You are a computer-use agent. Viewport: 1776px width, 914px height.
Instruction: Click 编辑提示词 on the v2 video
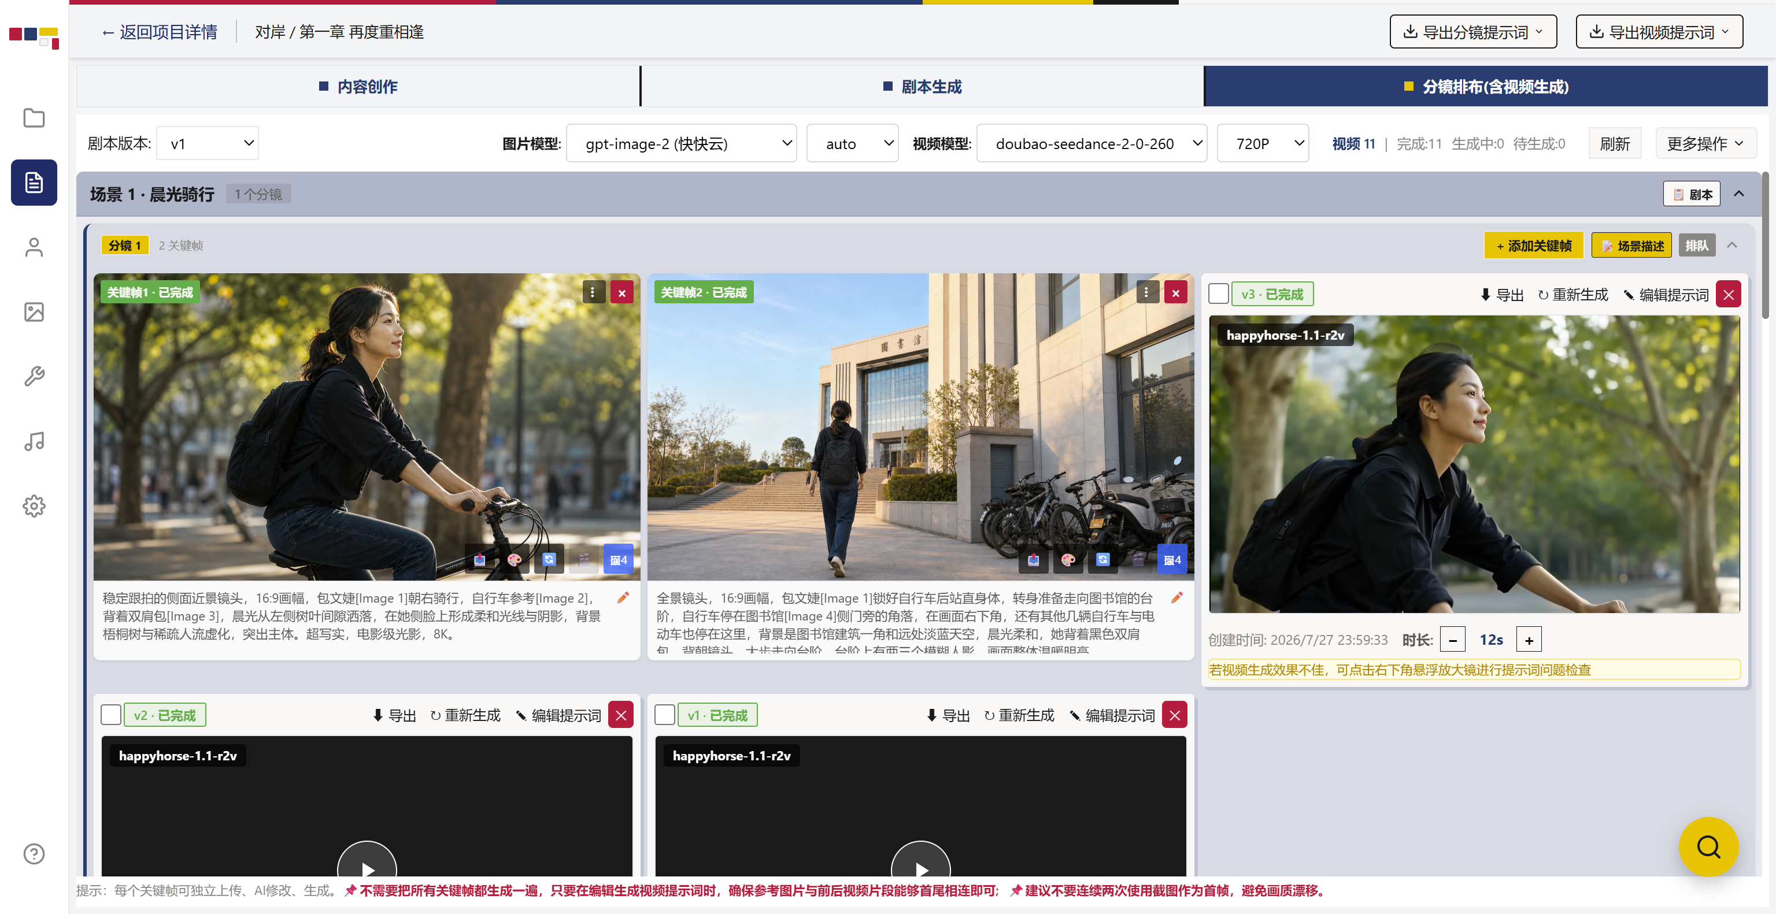click(x=558, y=716)
